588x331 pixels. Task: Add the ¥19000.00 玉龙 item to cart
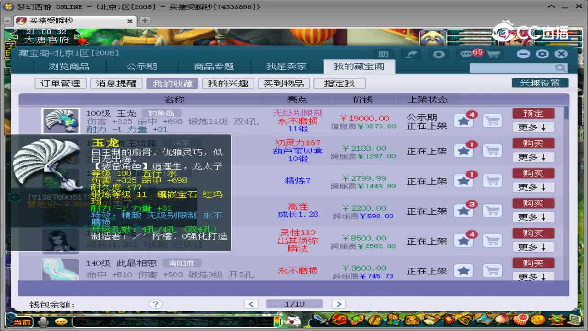(x=492, y=121)
